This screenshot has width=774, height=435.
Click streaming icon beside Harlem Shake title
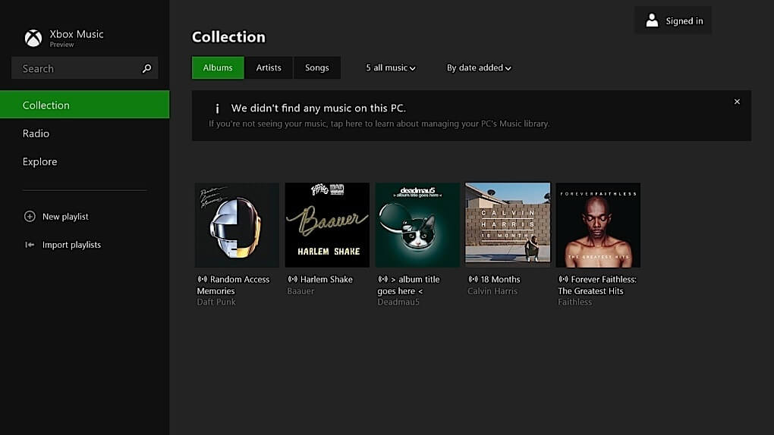[292, 280]
